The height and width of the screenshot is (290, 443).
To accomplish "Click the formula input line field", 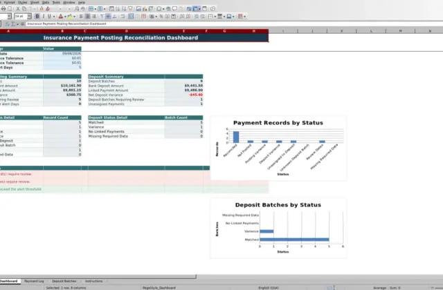I will pos(234,24).
